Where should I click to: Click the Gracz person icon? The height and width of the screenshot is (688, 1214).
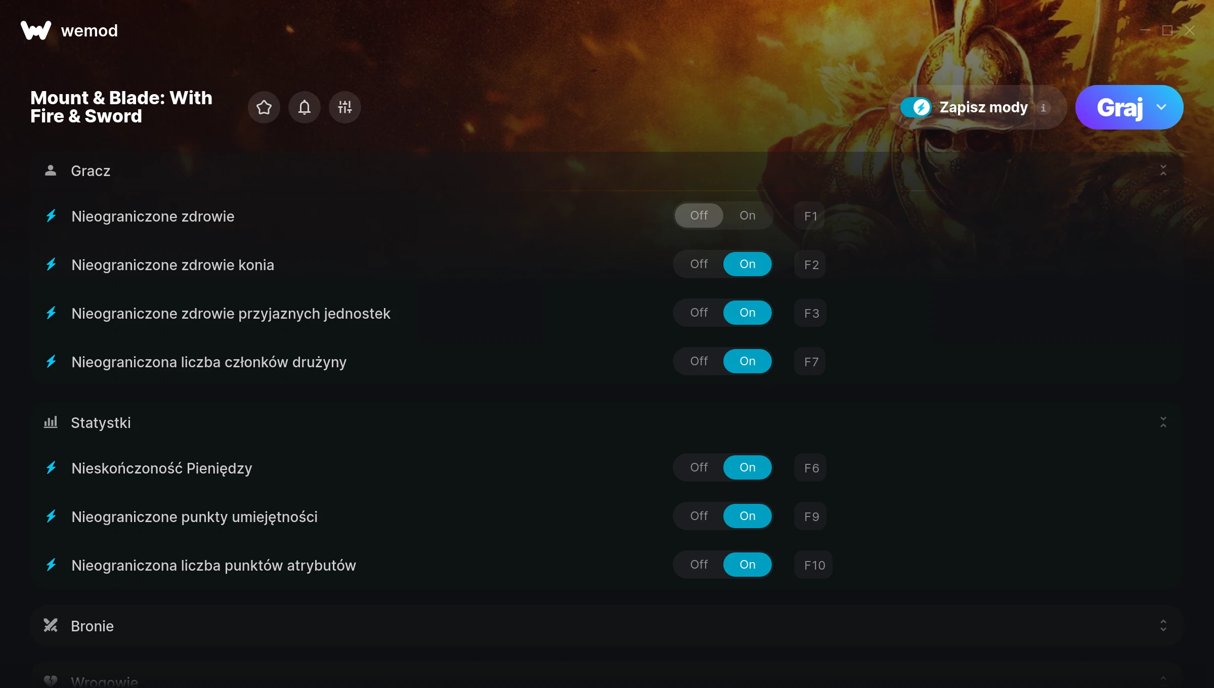(x=51, y=170)
